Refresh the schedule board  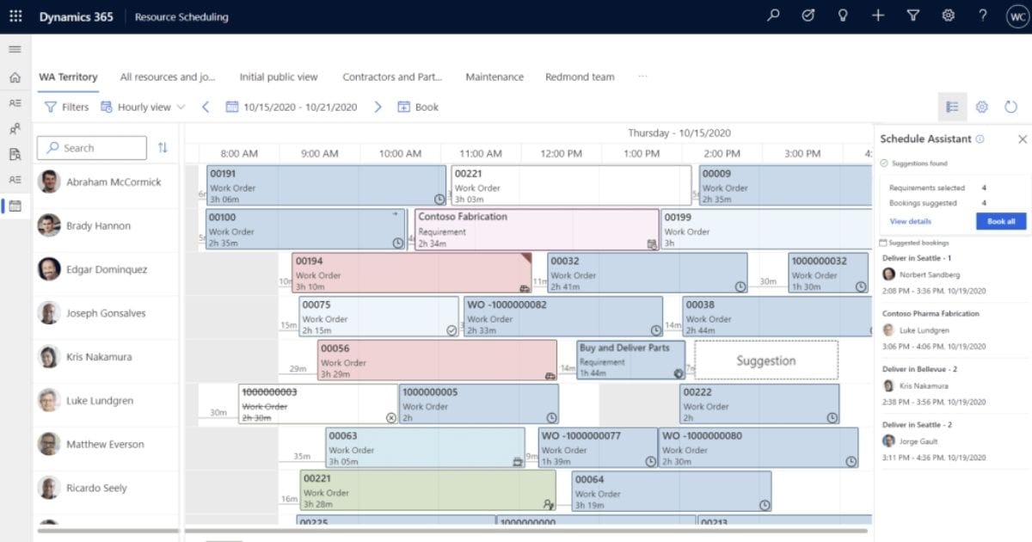click(1010, 107)
